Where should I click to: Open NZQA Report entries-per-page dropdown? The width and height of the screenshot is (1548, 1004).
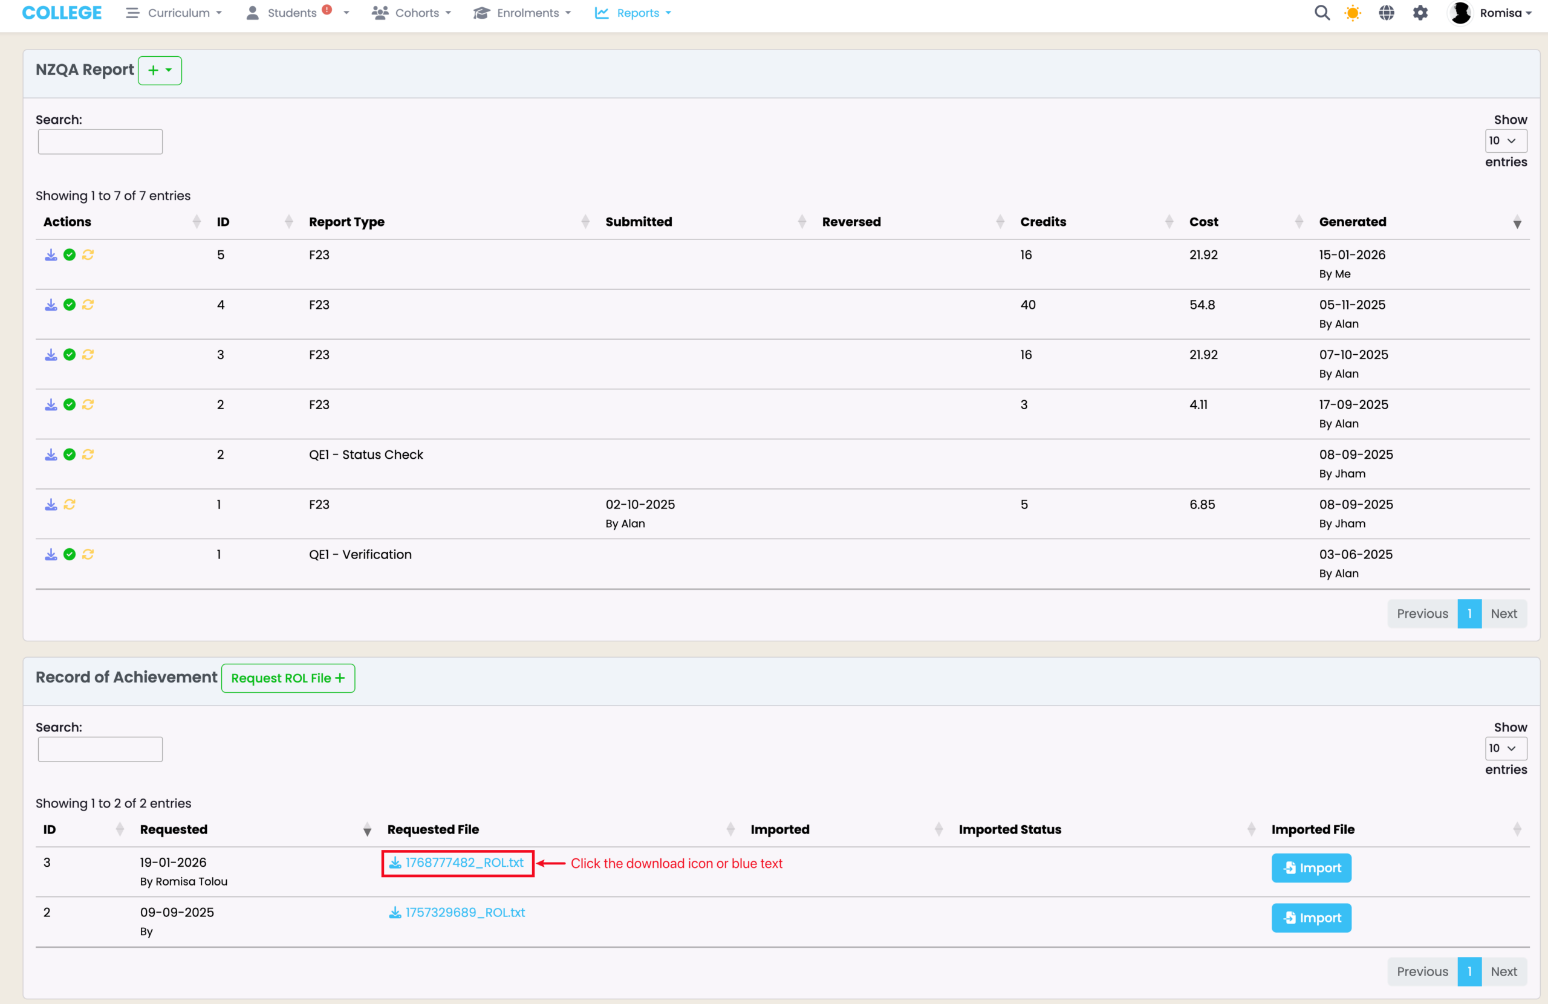click(x=1505, y=141)
